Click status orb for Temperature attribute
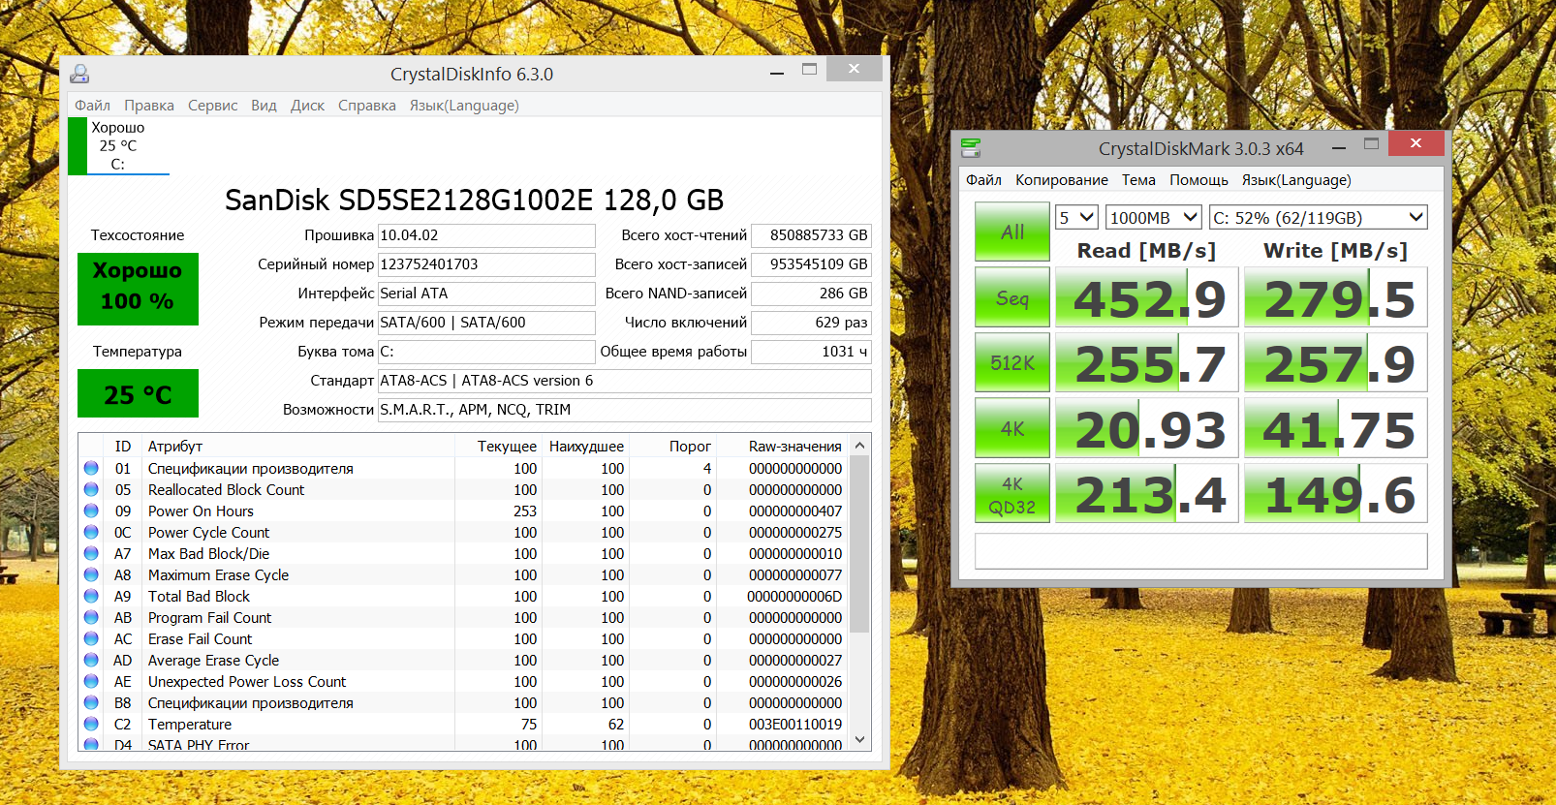The image size is (1556, 805). point(91,724)
